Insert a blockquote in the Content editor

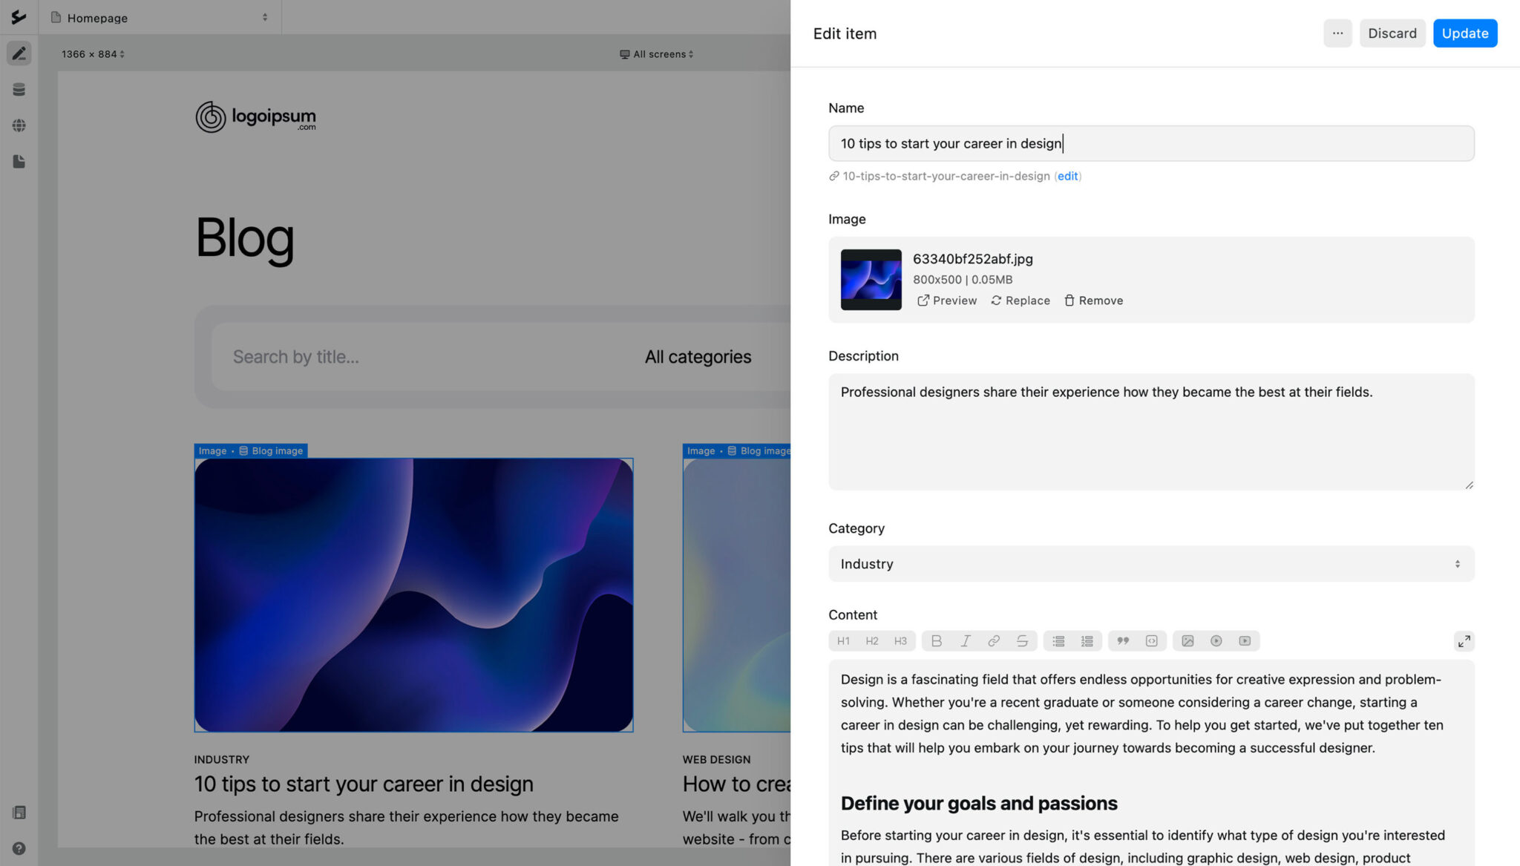click(1123, 640)
